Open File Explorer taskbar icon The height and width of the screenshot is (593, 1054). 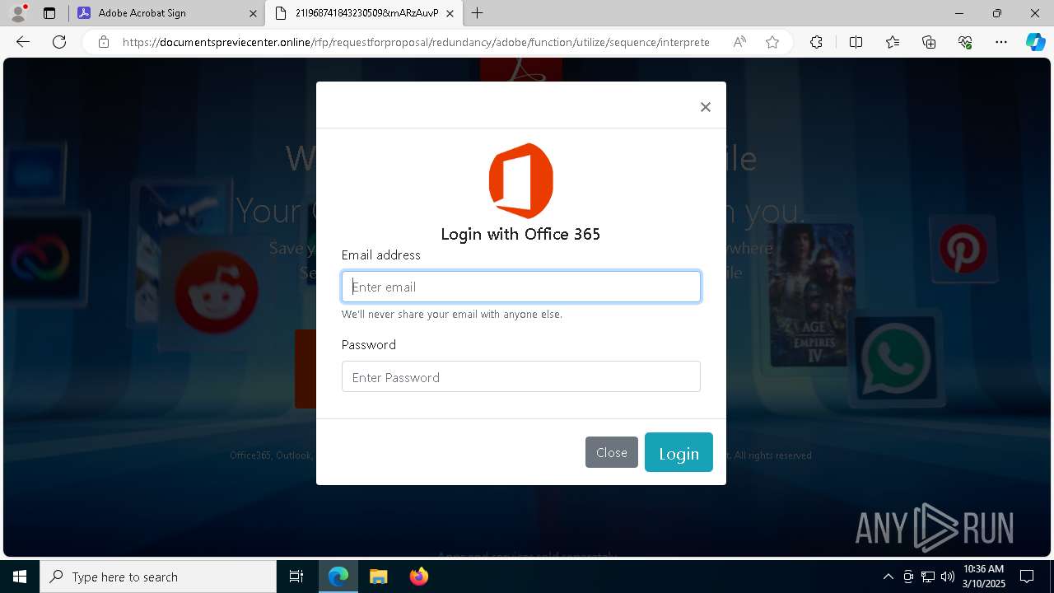pos(378,577)
